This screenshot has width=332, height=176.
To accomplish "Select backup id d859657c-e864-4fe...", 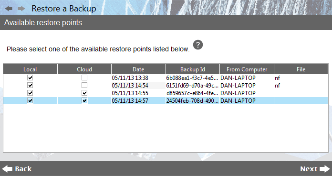I will [x=193, y=93].
